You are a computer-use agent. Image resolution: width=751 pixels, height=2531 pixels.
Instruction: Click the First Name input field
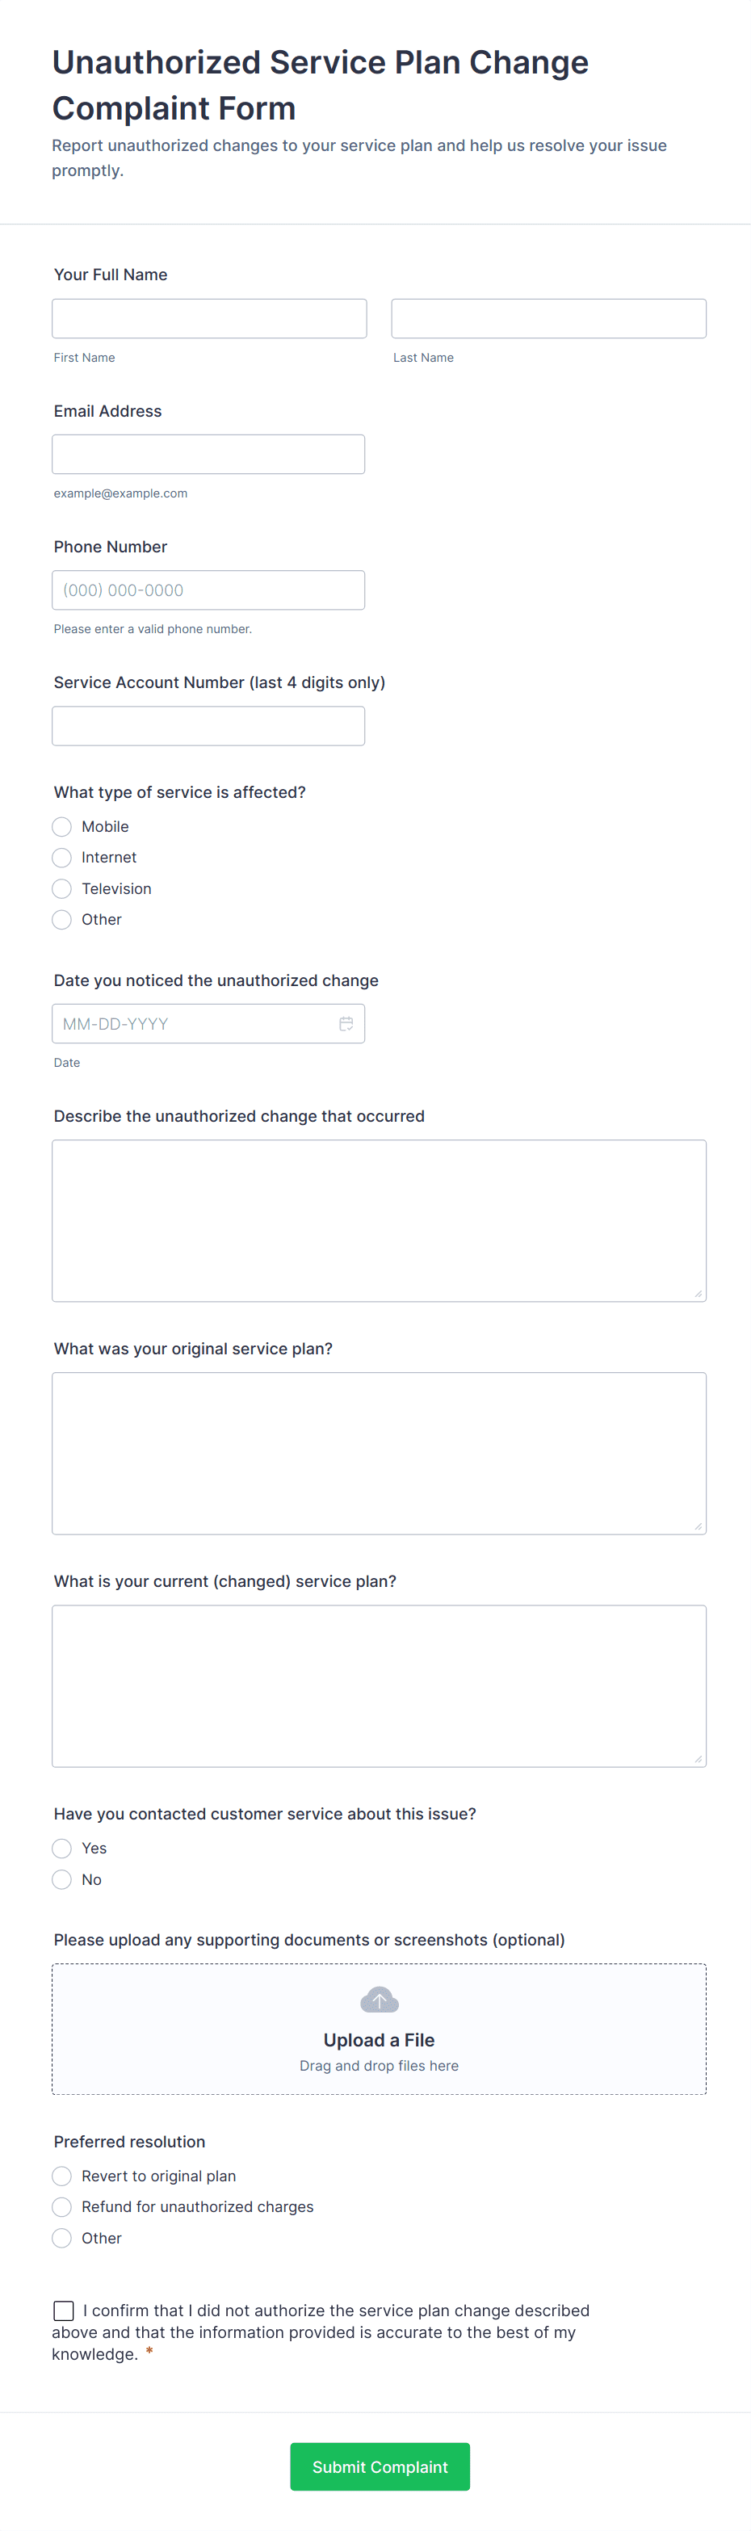[209, 318]
